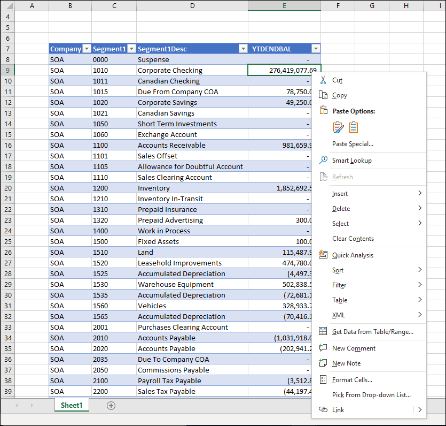Image resolution: width=446 pixels, height=426 pixels.
Task: Open the Company column filter dropdown
Action: click(x=87, y=49)
